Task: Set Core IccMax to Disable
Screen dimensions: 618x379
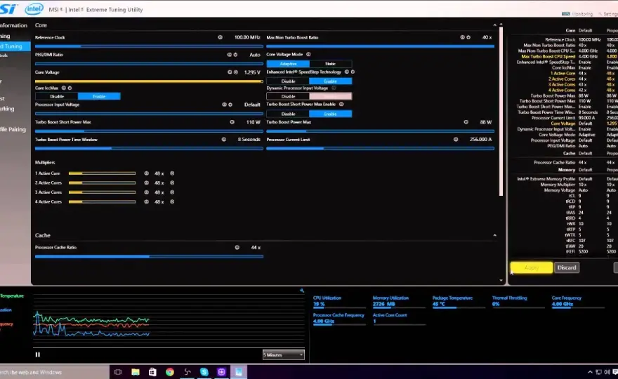Action: [57, 97]
